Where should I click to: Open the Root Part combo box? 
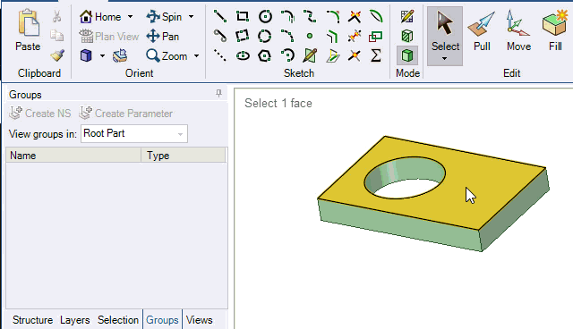pyautogui.click(x=134, y=133)
